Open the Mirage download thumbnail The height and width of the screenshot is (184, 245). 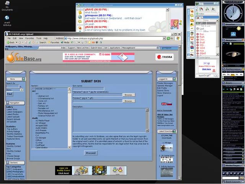point(167,148)
